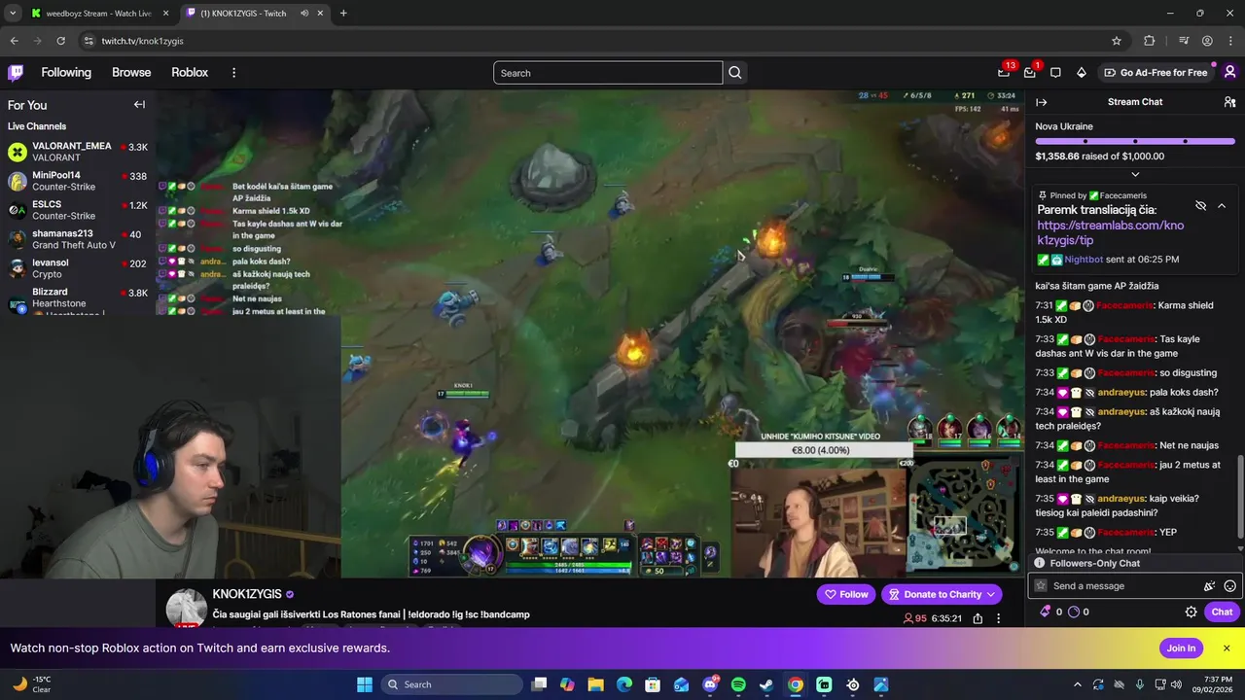Open the stream more-options dots
1245x700 pixels.
[998, 618]
